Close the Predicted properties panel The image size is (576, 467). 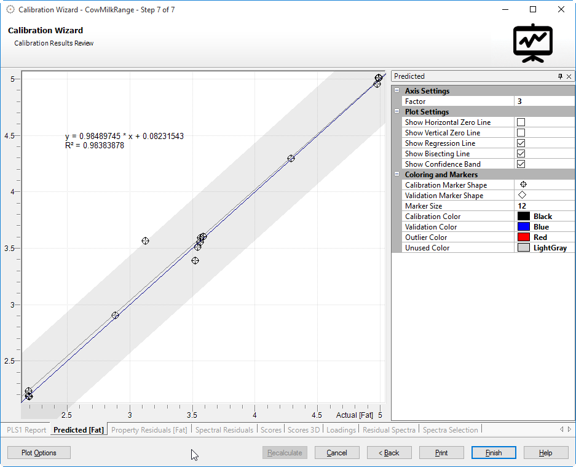pos(569,76)
